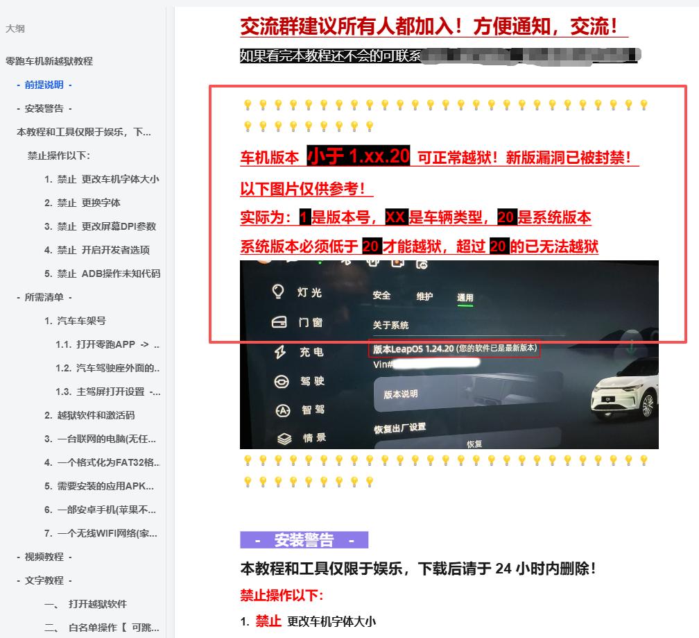Click the light bulb icon beside 灯光
699x638 pixels.
(x=279, y=292)
